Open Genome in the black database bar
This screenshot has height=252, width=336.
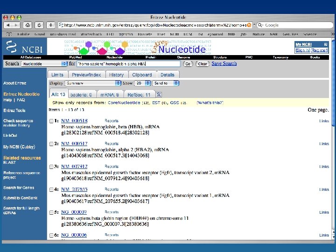tap(184, 57)
